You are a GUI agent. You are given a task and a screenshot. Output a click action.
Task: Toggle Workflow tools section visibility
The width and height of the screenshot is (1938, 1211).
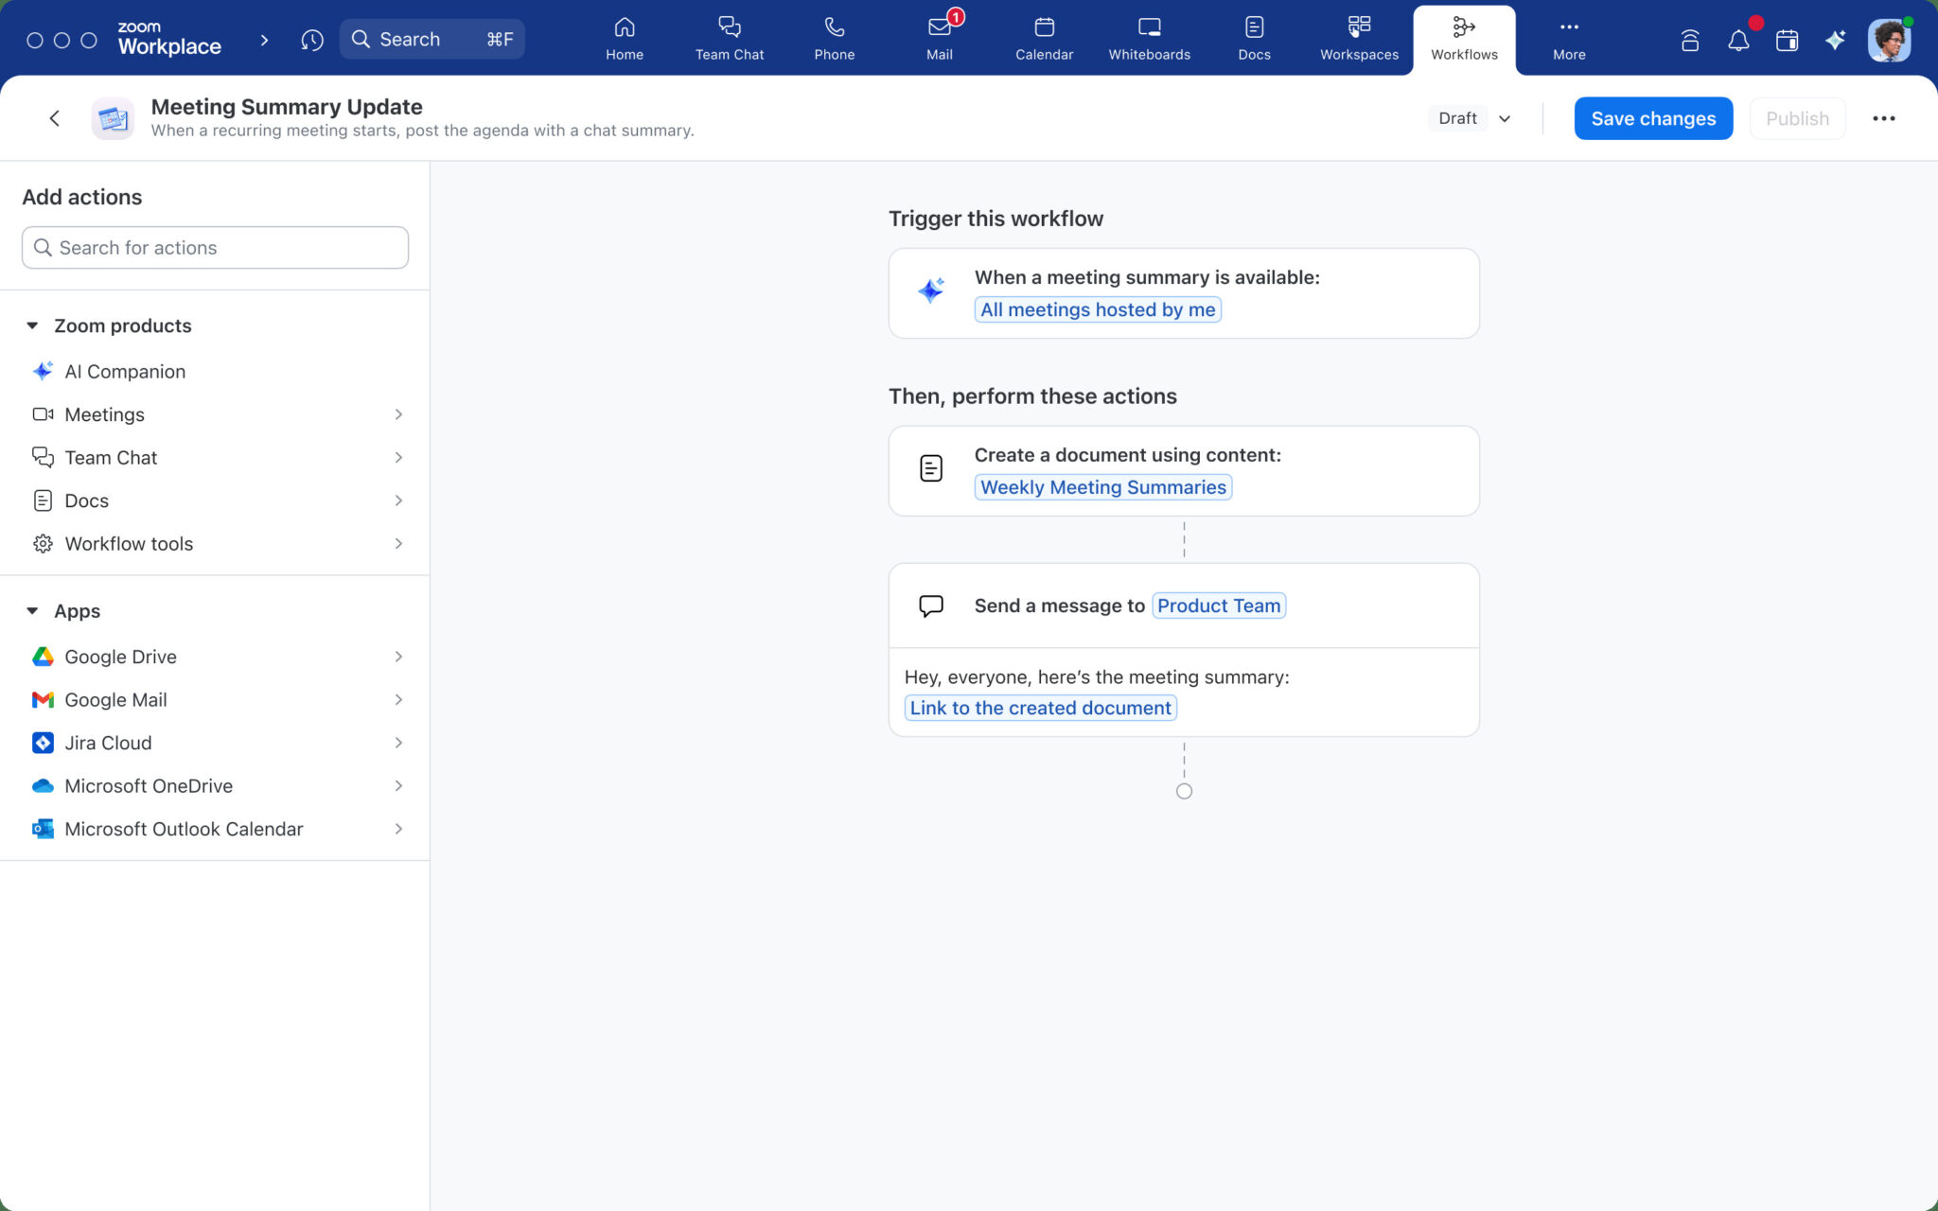click(x=399, y=543)
